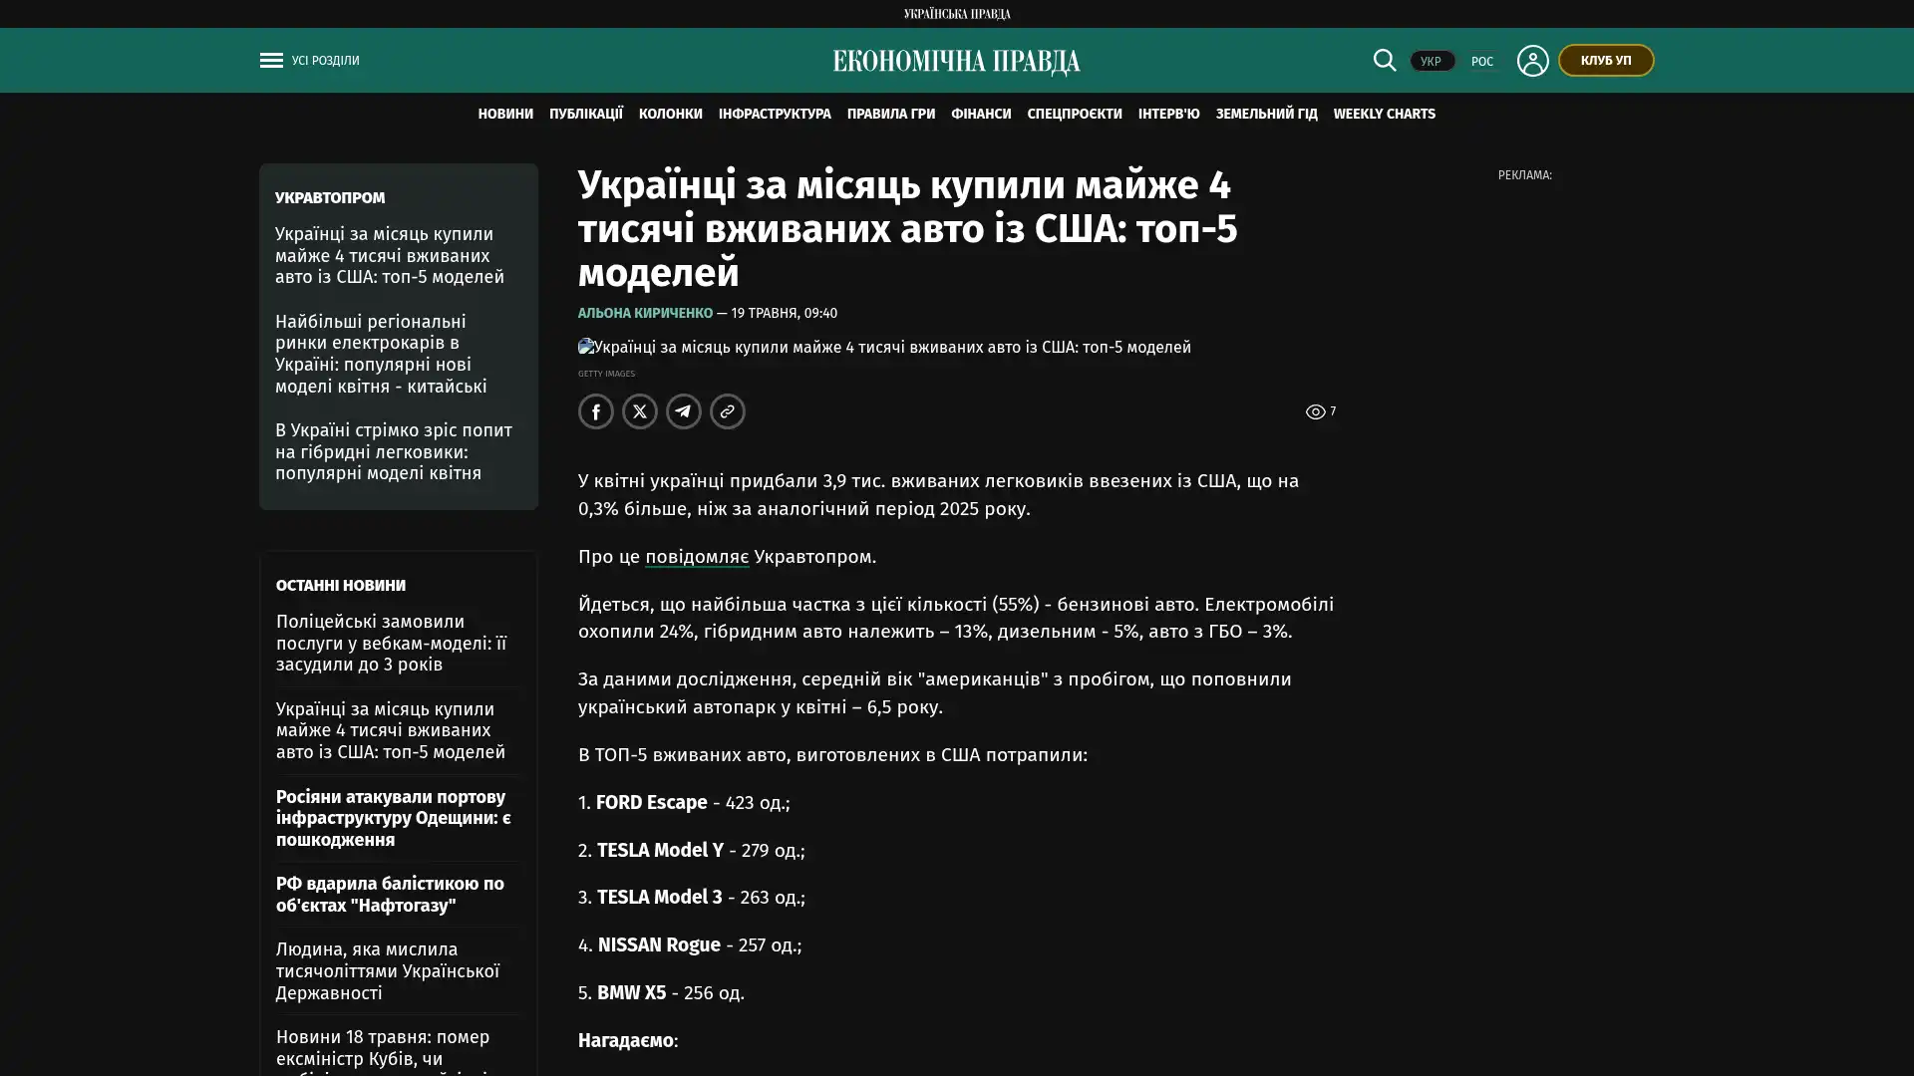This screenshot has height=1076, width=1914.
Task: Copy article link icon
Action: tap(728, 411)
